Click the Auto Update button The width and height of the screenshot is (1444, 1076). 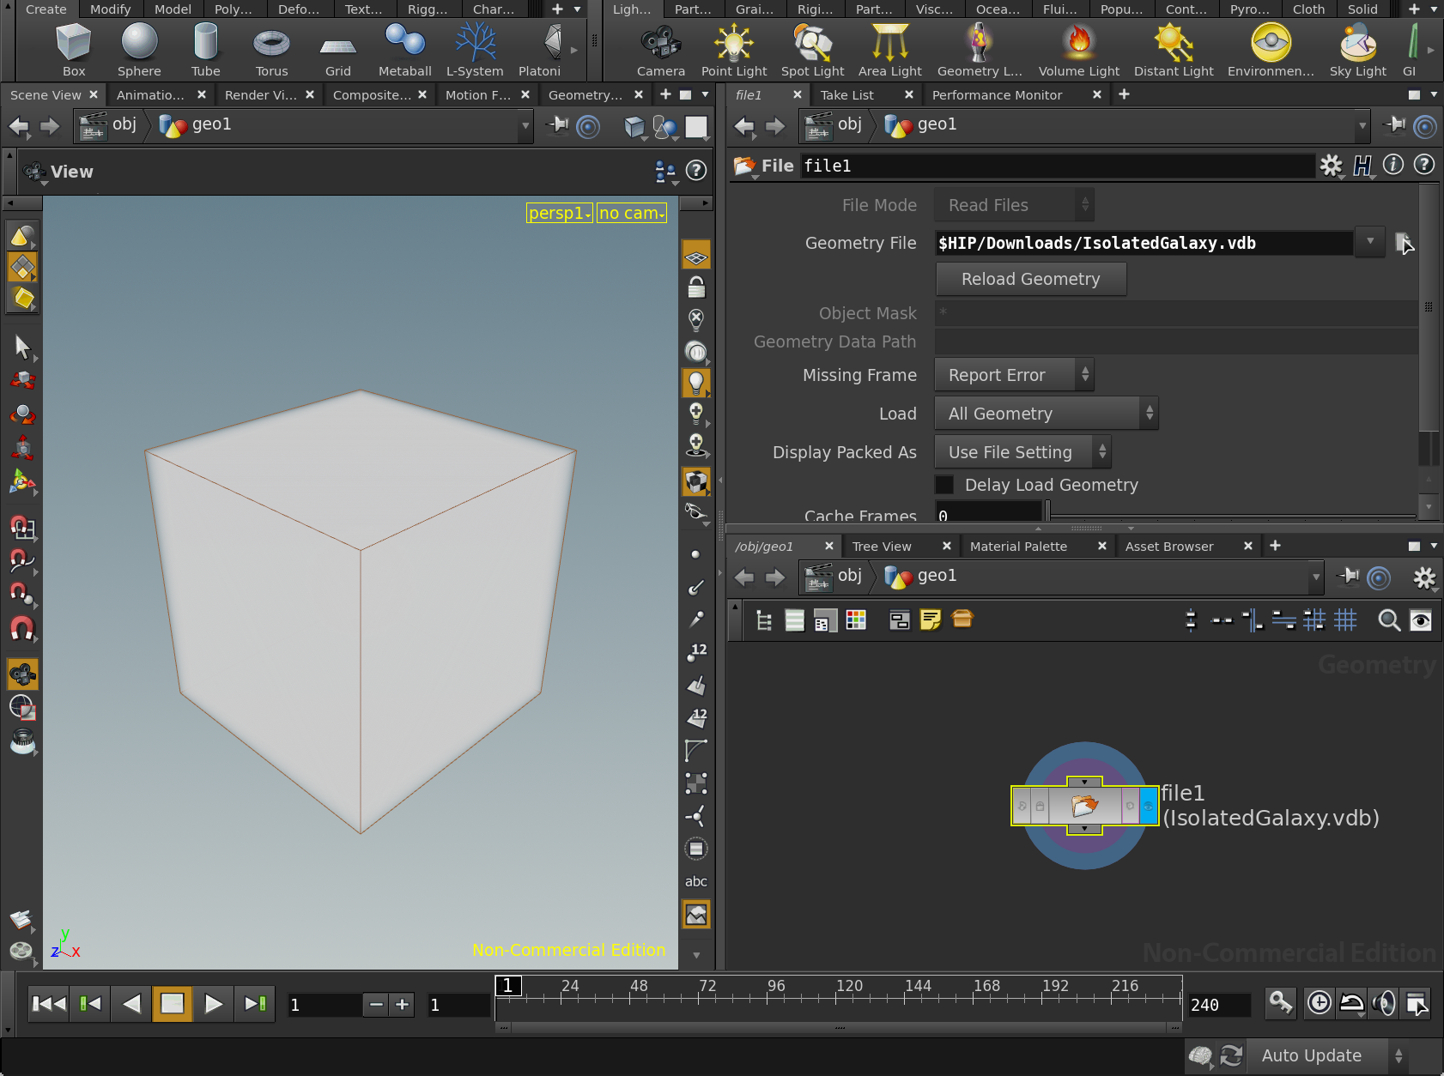(x=1311, y=1056)
